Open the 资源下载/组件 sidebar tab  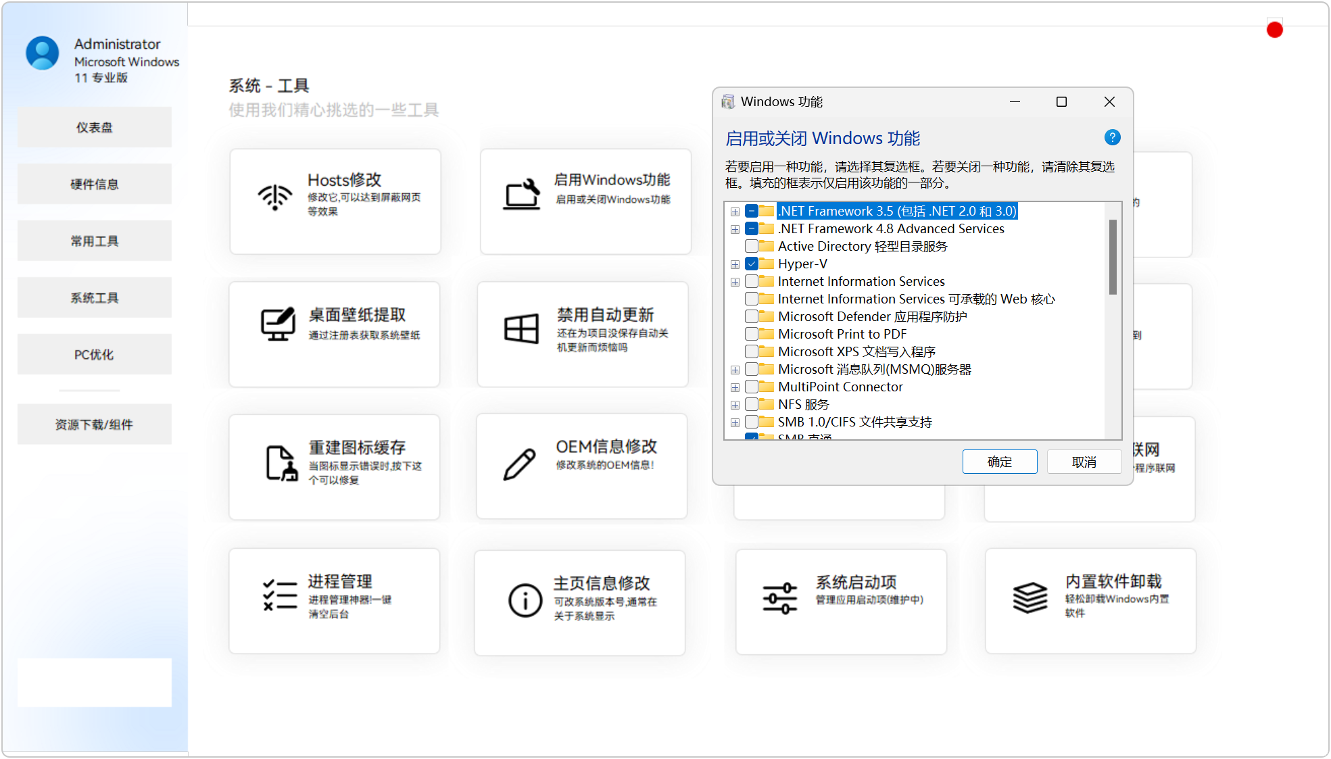click(95, 424)
